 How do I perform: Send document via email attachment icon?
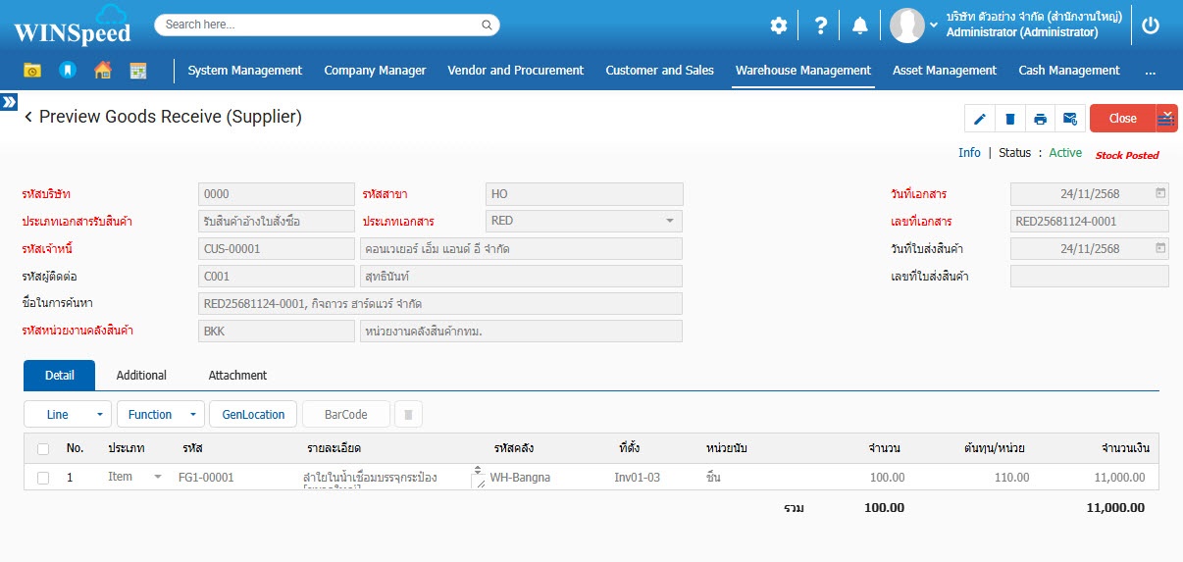1070,119
